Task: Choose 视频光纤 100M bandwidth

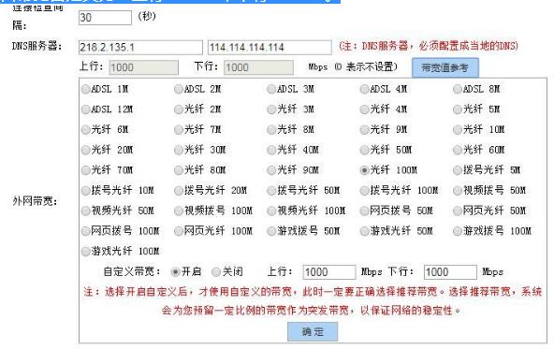Action: tap(271, 211)
